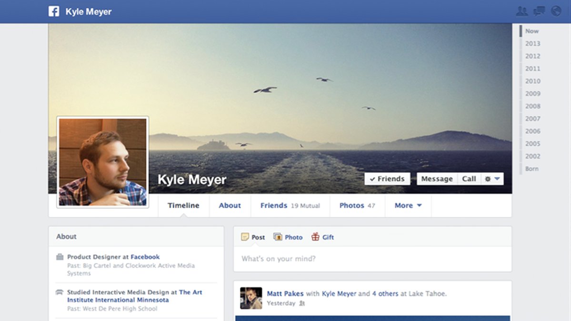
Task: Open The Art Institute International Minnesota link
Action: point(134,296)
